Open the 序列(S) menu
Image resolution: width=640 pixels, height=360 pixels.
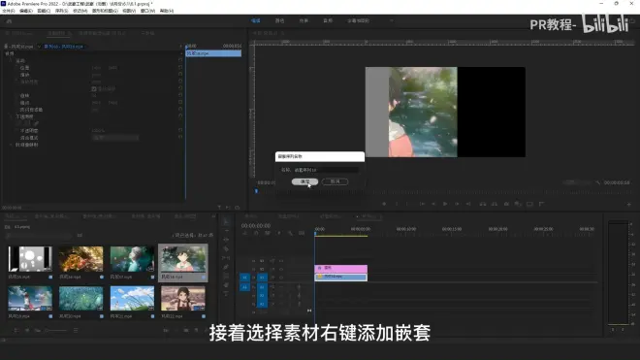point(62,11)
